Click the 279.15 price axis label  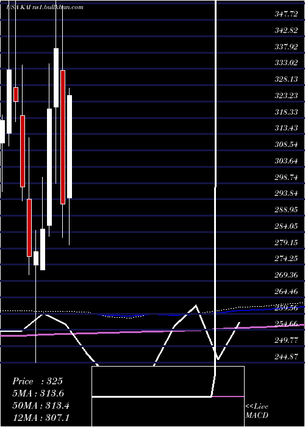[x=286, y=242]
